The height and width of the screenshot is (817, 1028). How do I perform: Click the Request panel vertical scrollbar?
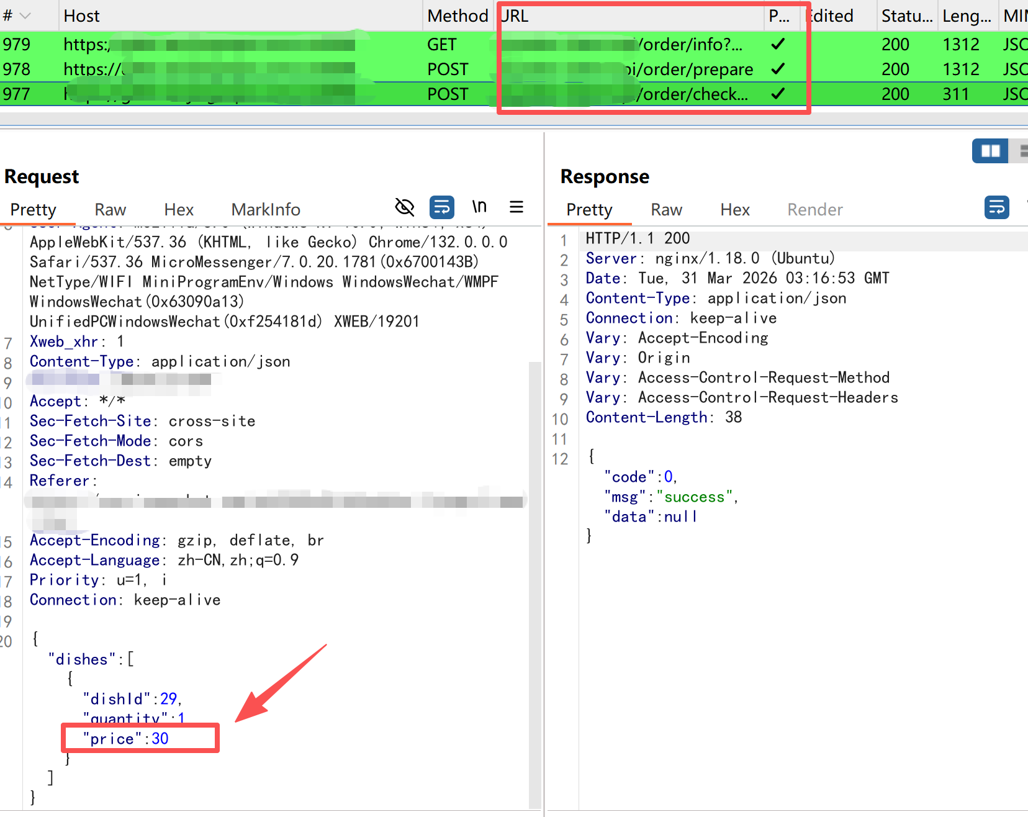pyautogui.click(x=534, y=559)
